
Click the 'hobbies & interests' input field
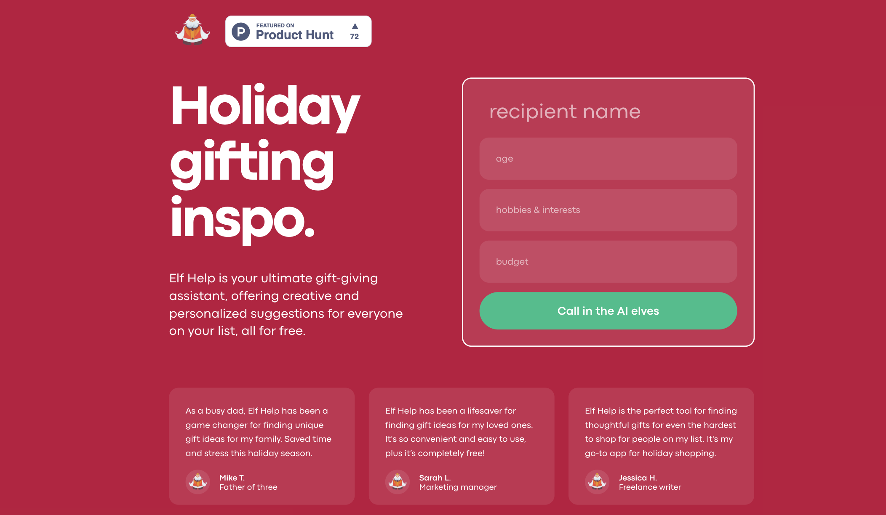point(608,210)
